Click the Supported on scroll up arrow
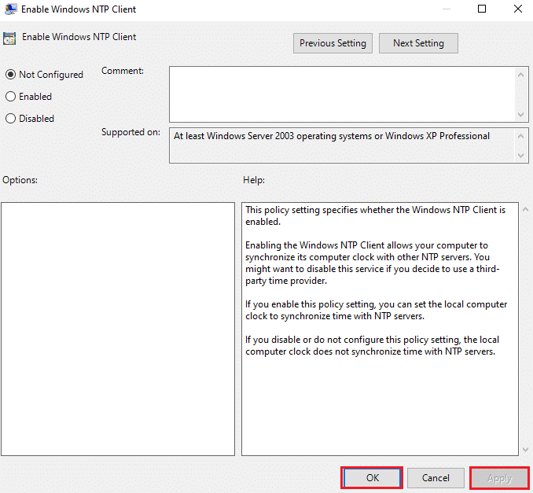Screen dimensions: 533x493 point(520,136)
